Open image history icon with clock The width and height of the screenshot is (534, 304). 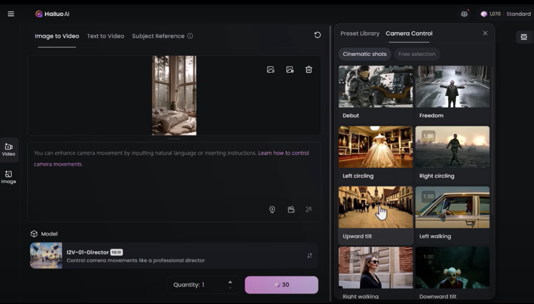click(x=290, y=70)
